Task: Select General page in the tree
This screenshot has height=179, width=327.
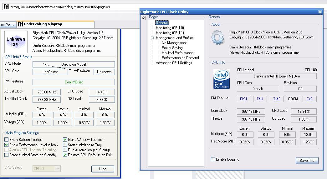Action: click(162, 23)
